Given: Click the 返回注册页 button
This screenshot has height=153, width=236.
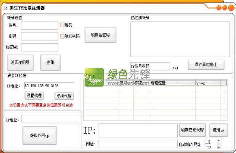Looking at the screenshot, I should pyautogui.click(x=20, y=62).
